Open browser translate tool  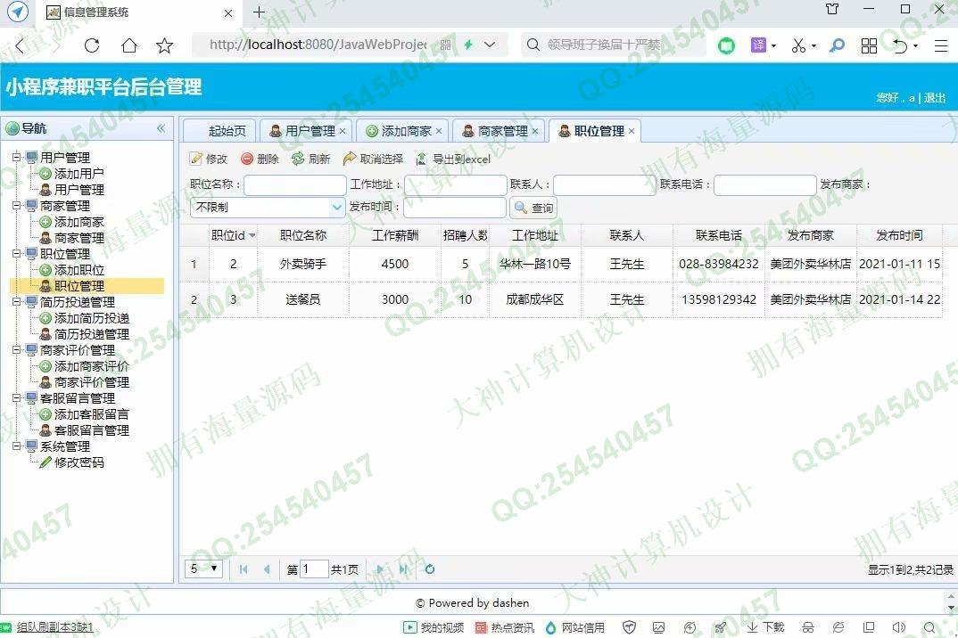tap(758, 45)
